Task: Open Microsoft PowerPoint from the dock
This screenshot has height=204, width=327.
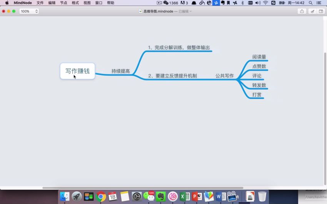Action: 197,196
